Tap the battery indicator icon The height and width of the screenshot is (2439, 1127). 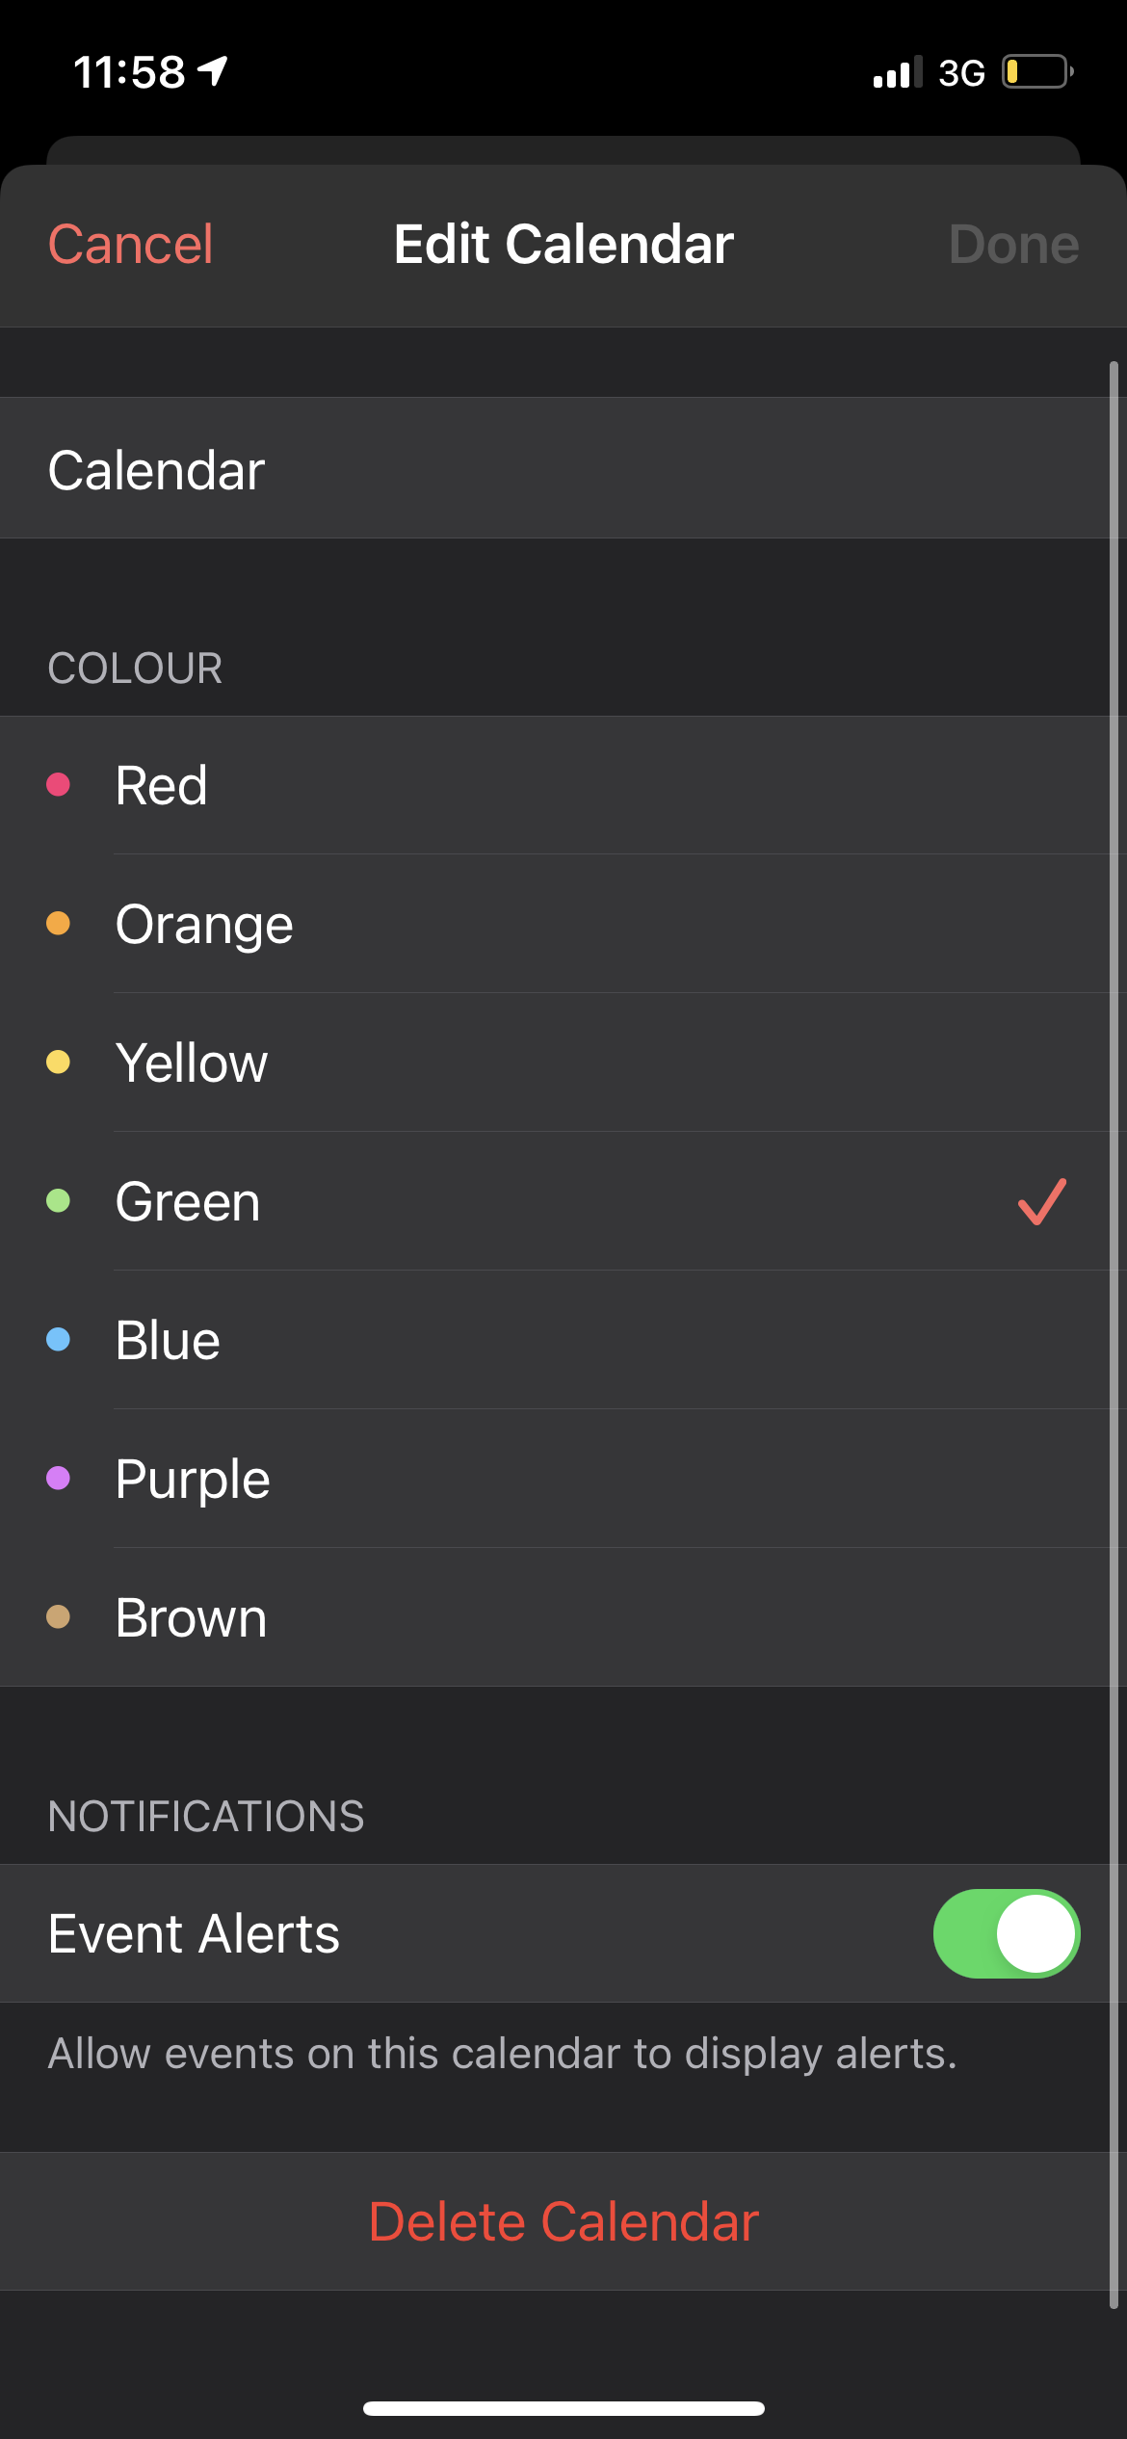tap(1037, 72)
